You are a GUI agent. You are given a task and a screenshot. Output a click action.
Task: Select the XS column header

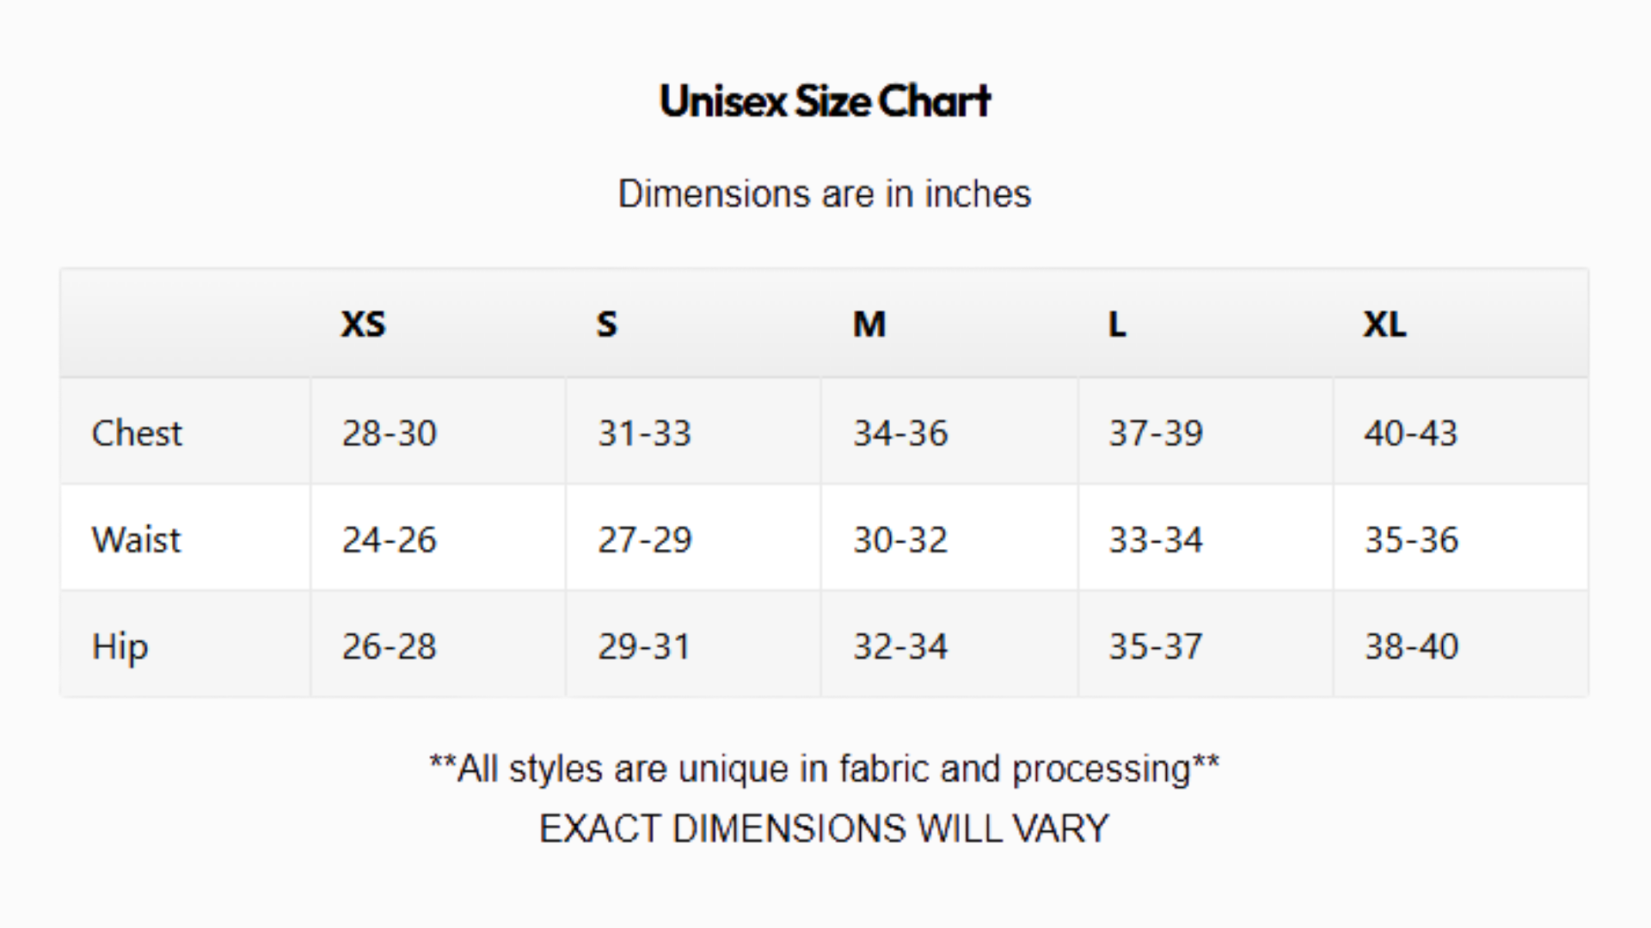(363, 324)
